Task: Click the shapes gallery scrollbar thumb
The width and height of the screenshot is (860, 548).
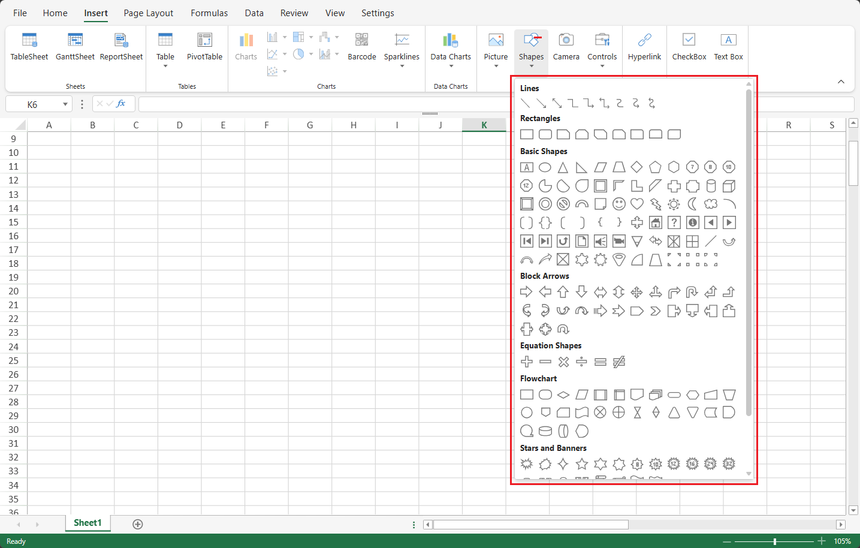Action: click(749, 252)
